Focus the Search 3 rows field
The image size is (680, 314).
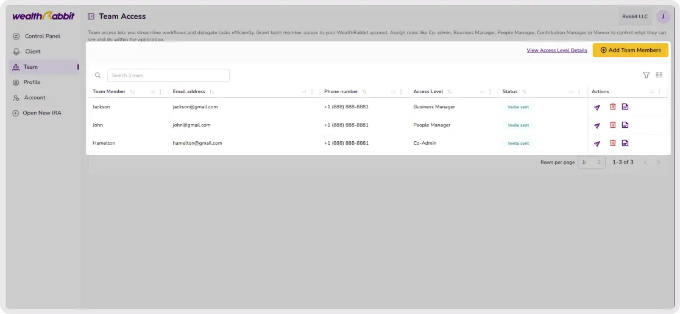[168, 75]
